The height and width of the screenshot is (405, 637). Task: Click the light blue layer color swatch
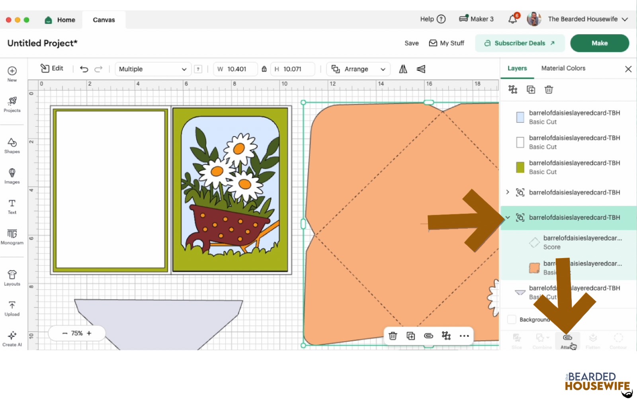520,117
